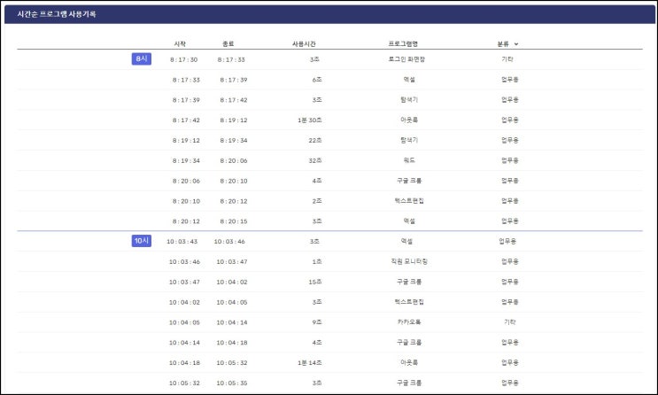658x395 pixels.
Task: Click the 2초 usage time cell
Action: (x=317, y=201)
